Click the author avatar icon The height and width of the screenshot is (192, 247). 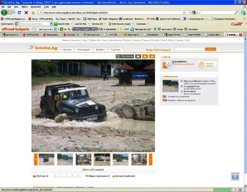tap(167, 64)
